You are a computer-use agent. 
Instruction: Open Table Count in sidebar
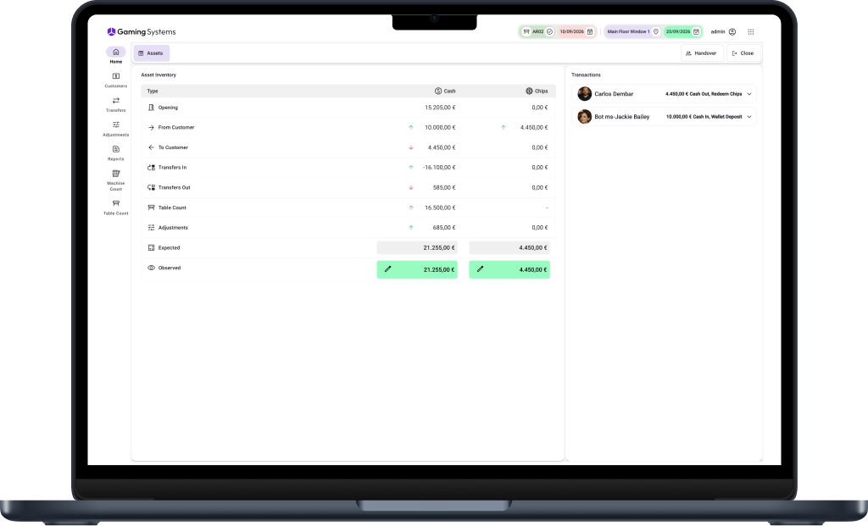[115, 208]
